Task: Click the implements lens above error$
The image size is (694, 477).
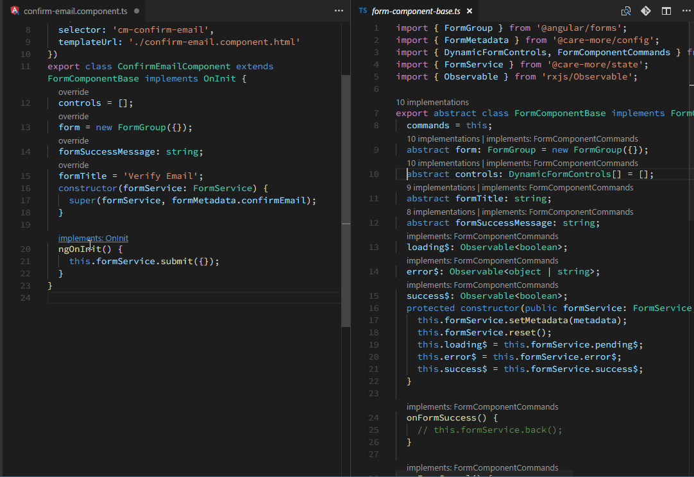Action: coord(482,261)
